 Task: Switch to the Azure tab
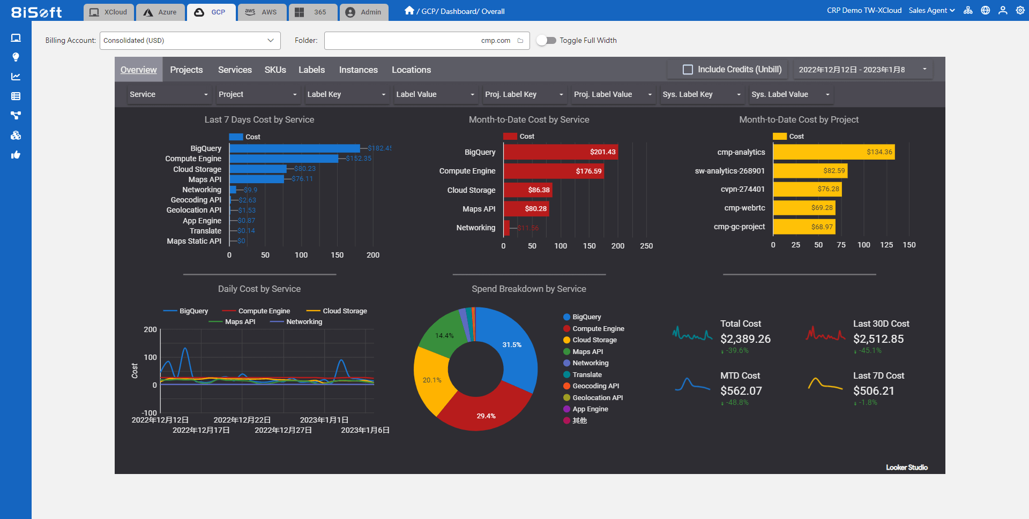point(160,12)
